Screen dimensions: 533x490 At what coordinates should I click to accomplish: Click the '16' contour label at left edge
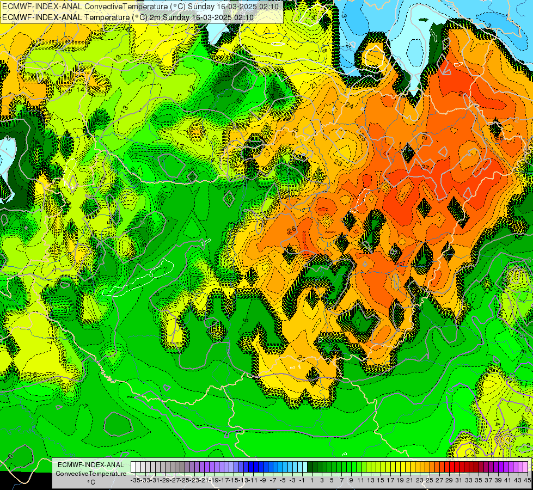tap(33, 374)
